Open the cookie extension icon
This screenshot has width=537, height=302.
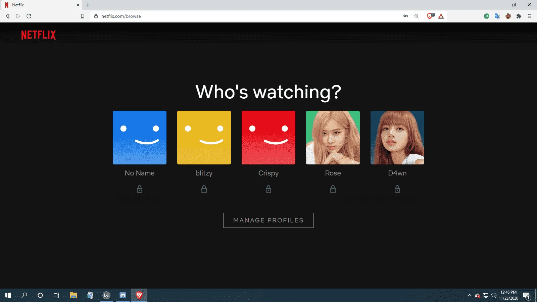click(508, 16)
